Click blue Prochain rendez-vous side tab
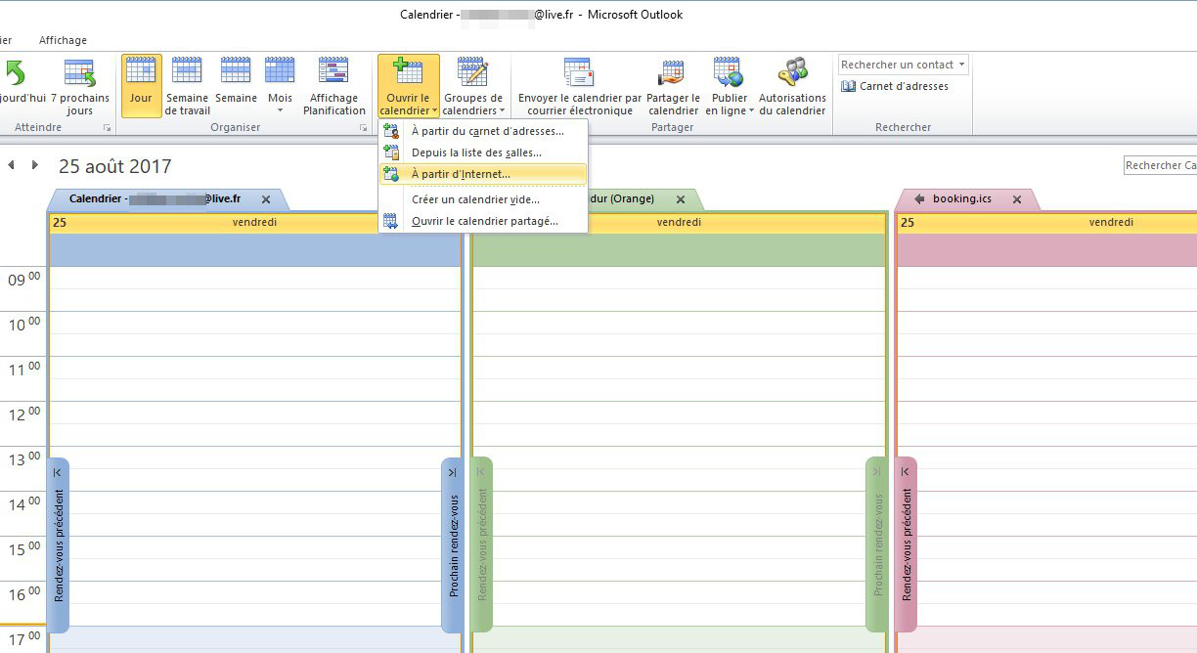The height and width of the screenshot is (653, 1197). pos(453,544)
